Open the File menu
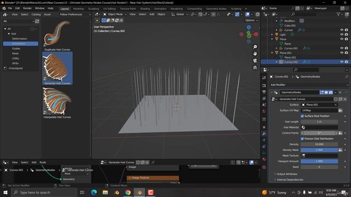 tap(10, 8)
